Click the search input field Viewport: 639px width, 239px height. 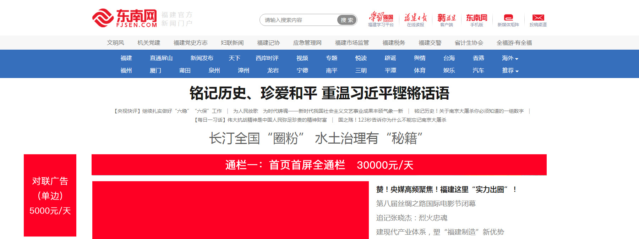[x=298, y=20]
